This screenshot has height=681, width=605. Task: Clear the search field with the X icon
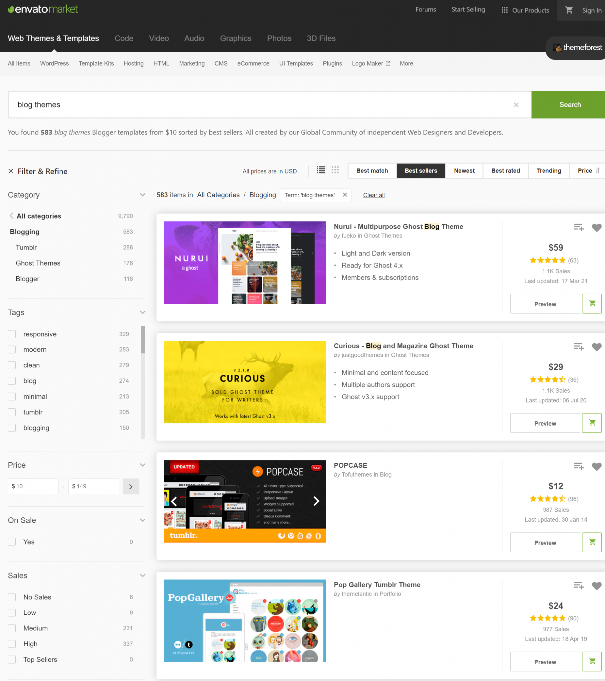click(516, 105)
